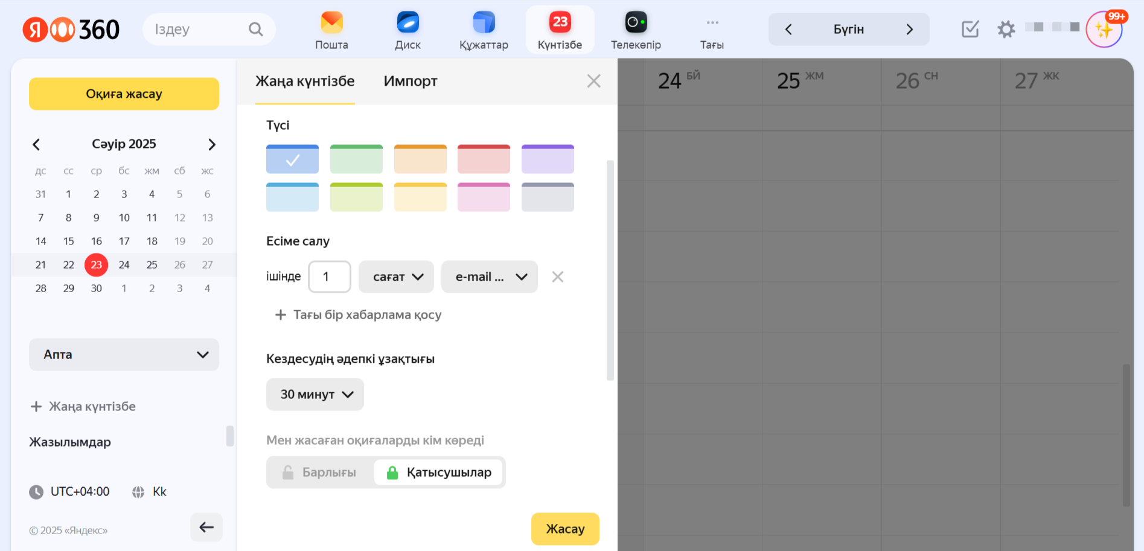The image size is (1144, 551).
Task: Open the e-mail notification type dropdown
Action: pos(490,277)
